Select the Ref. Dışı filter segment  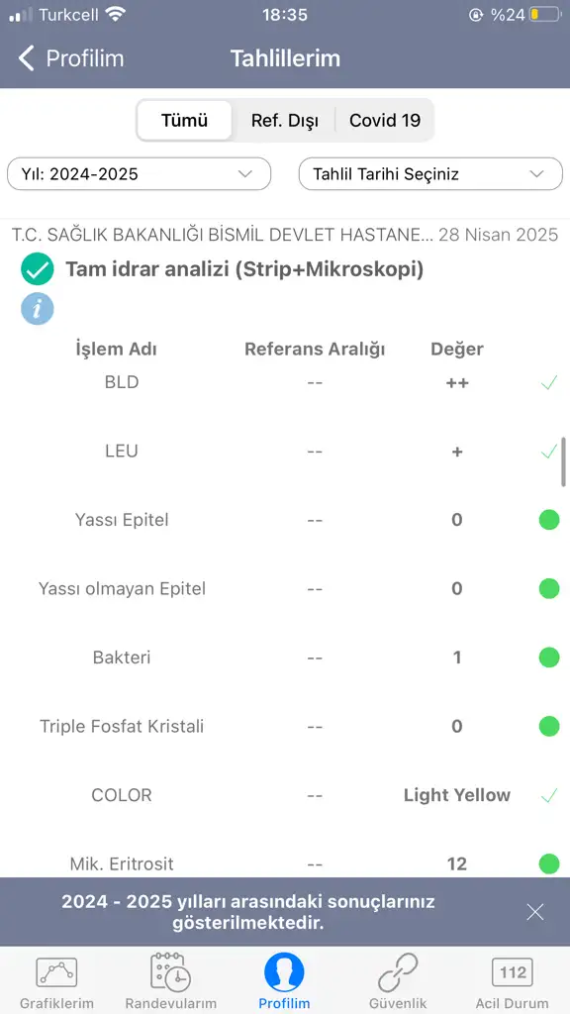point(285,120)
